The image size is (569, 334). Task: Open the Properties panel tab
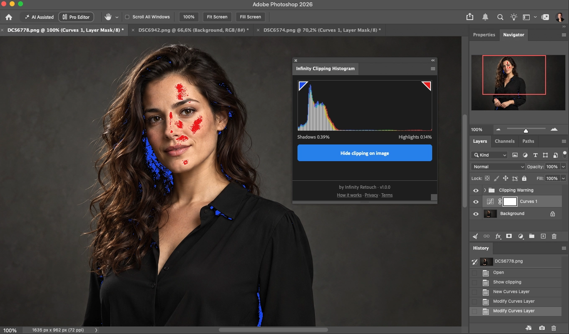(x=484, y=35)
